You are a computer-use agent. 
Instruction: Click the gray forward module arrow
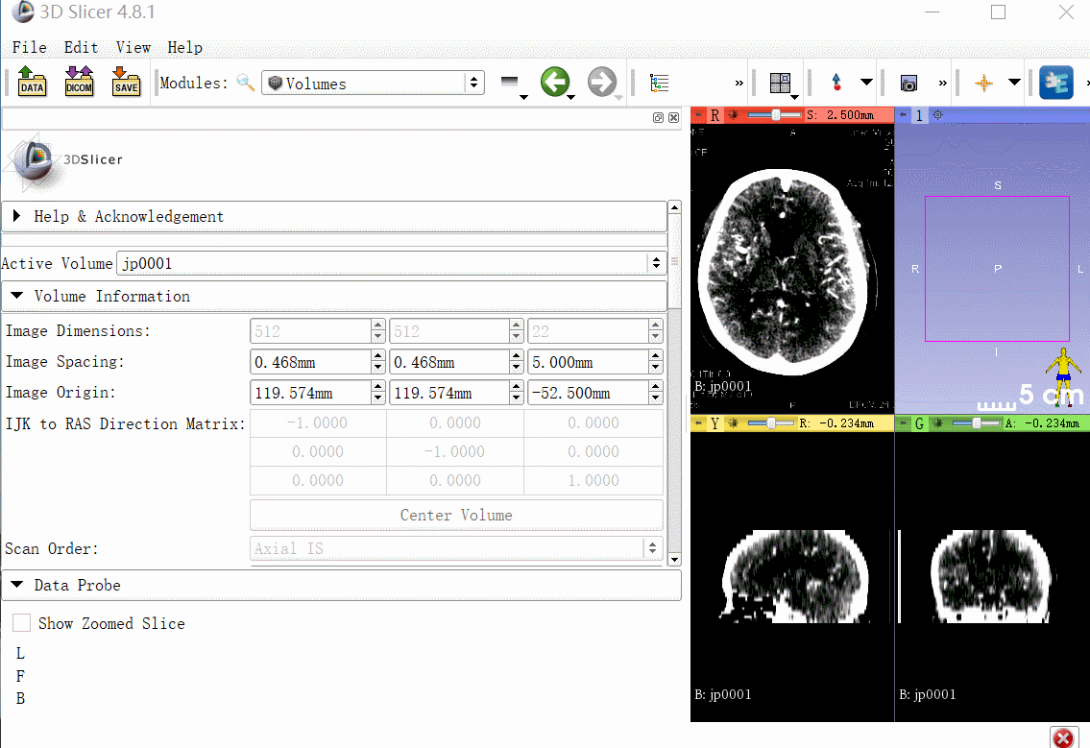pos(601,82)
